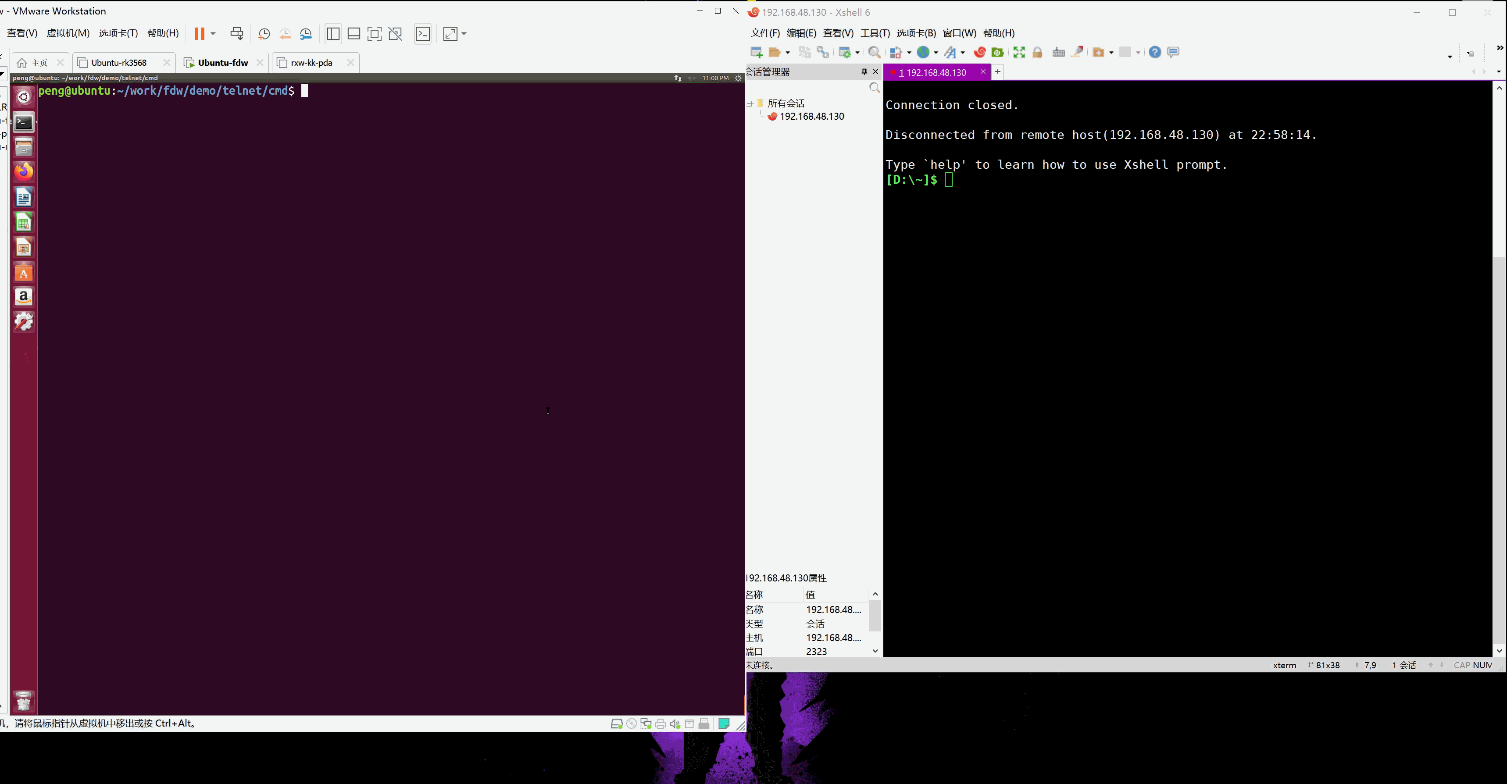Collapse the 所有会话 tree node
The height and width of the screenshot is (784, 1507).
[750, 103]
